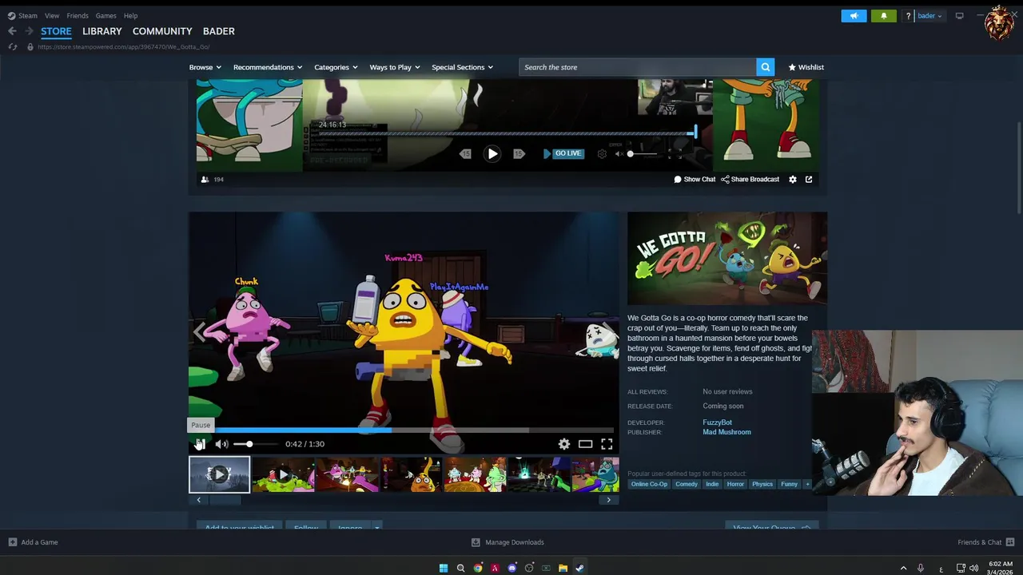The height and width of the screenshot is (575, 1023).
Task: Select the second video thumbnail with green slime
Action: pos(283,474)
